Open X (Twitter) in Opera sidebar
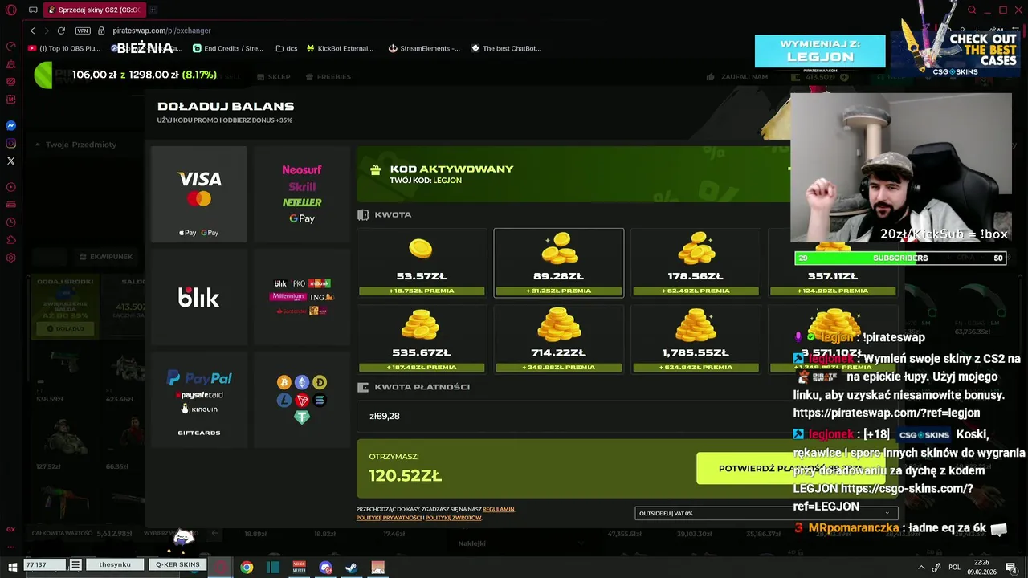Screen dimensions: 1028x578 point(11,161)
